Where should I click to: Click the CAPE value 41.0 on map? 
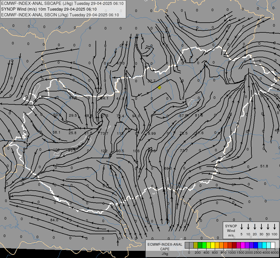pos(120,99)
